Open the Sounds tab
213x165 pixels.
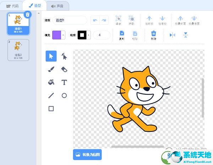57,6
